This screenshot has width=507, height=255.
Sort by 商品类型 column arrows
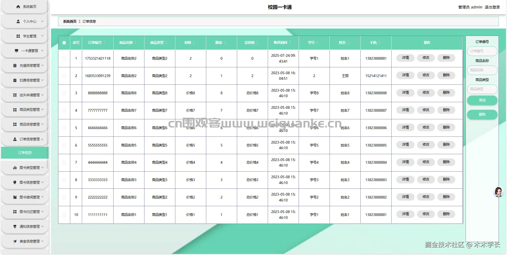coord(166,42)
